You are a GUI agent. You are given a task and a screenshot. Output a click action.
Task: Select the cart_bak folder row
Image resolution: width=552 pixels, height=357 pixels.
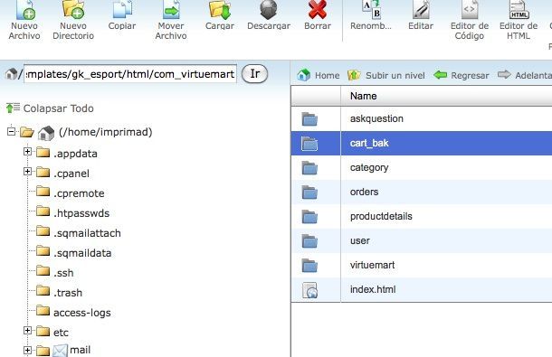[422, 143]
